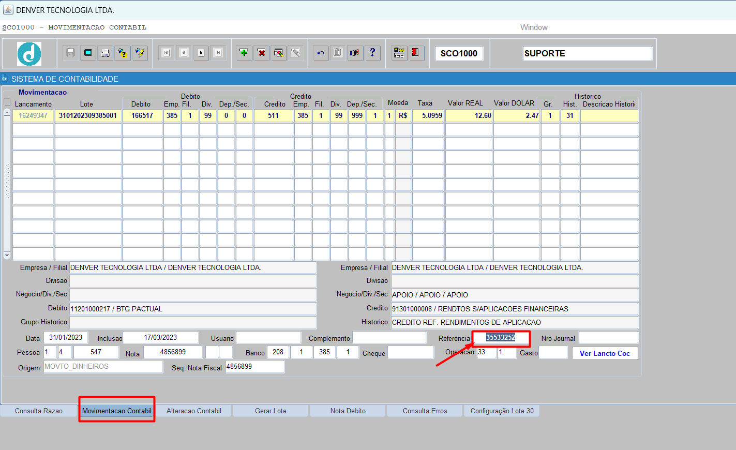Select Lote cell 3101202309385001
736x450 pixels.
88,116
